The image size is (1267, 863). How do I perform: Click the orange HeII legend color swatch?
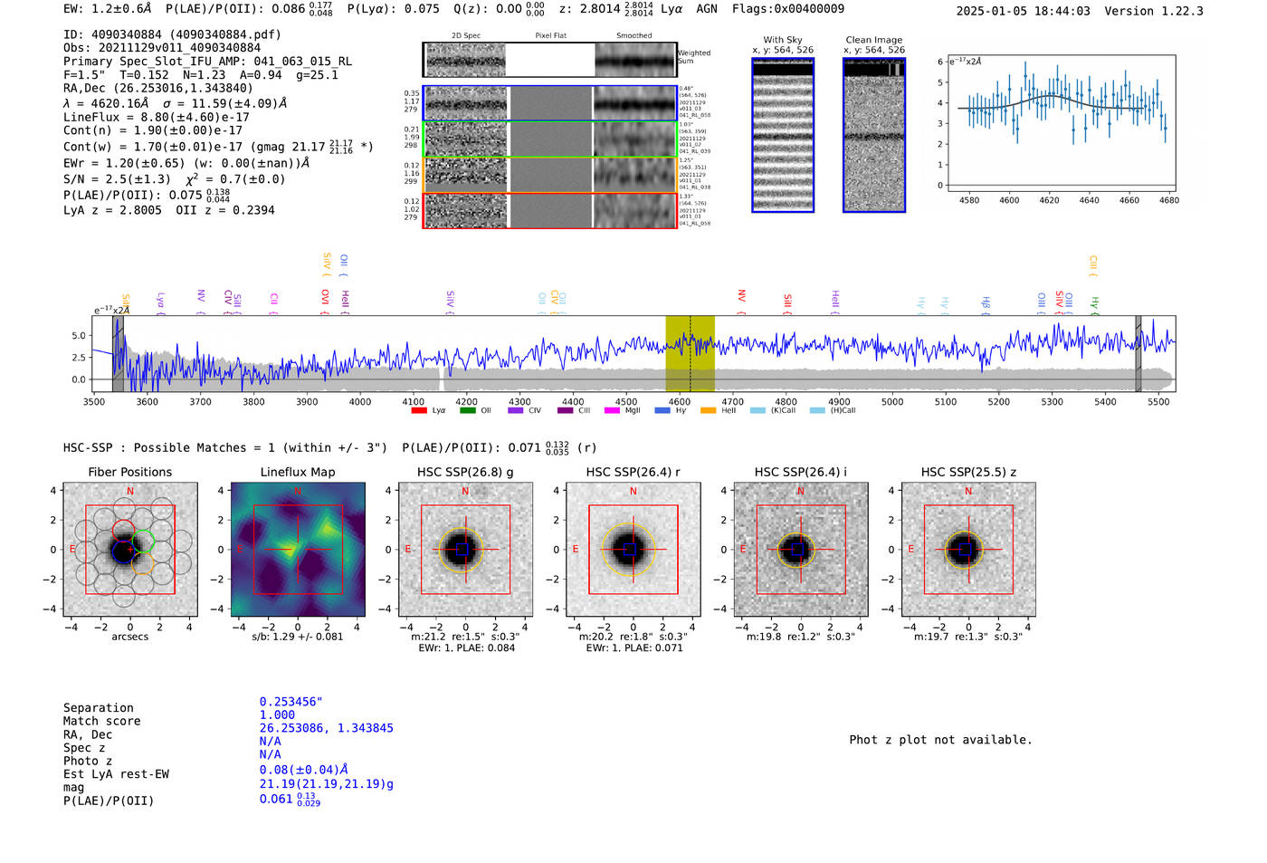pos(708,410)
